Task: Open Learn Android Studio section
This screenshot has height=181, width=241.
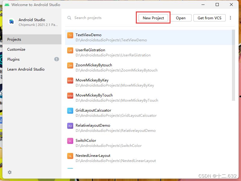Action: tap(32, 69)
